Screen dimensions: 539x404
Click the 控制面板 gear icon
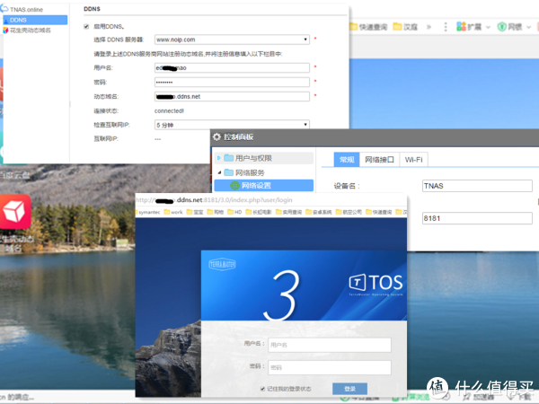coord(216,136)
